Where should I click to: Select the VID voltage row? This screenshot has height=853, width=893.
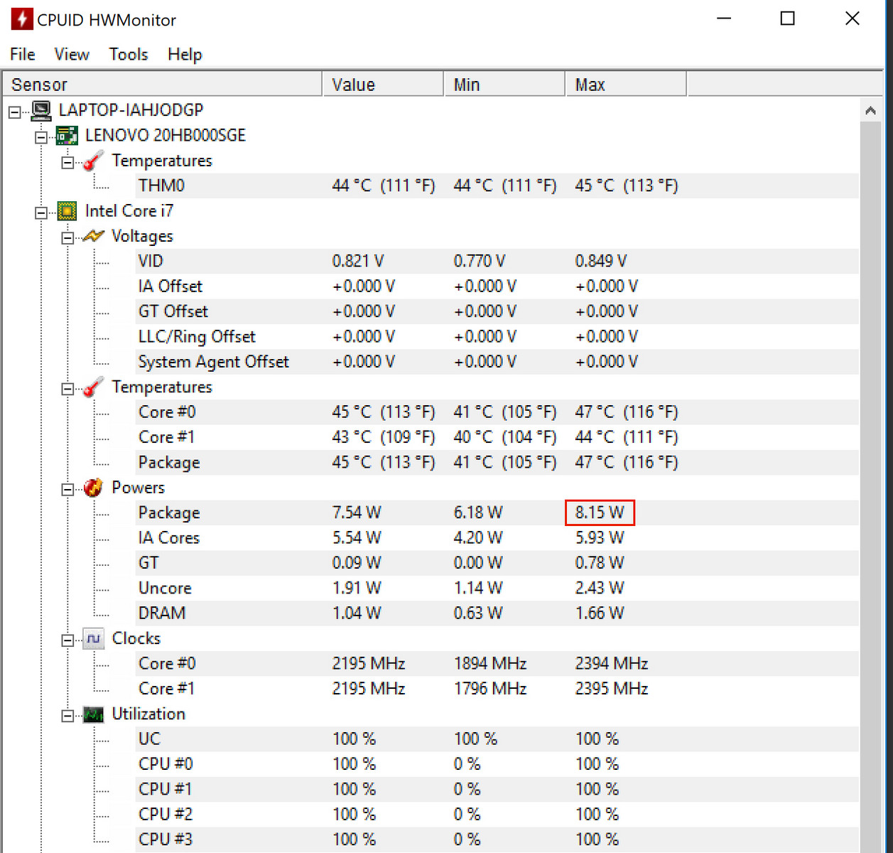[x=497, y=261]
